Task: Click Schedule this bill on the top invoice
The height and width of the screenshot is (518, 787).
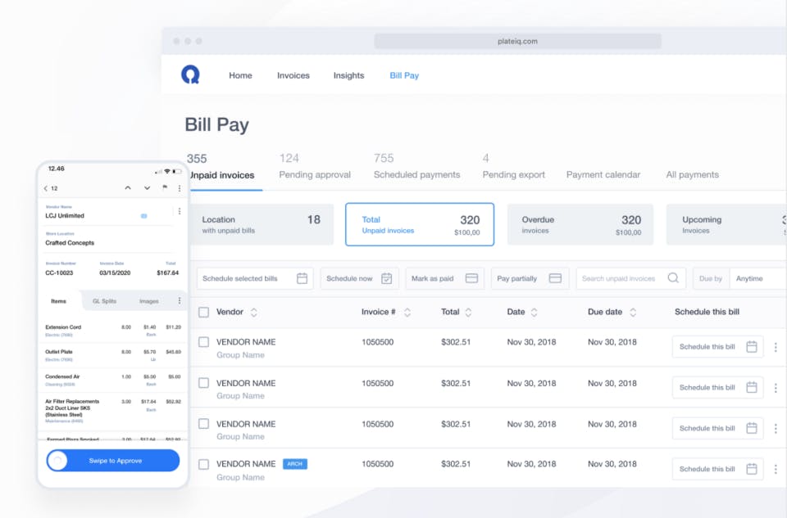Action: click(x=717, y=346)
